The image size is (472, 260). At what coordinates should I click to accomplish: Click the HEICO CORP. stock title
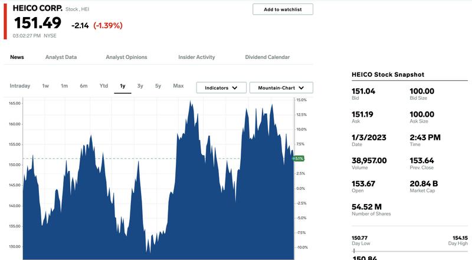click(x=38, y=8)
